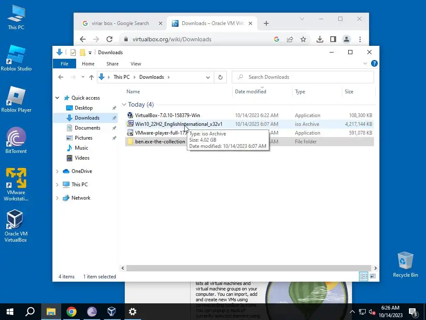The image size is (426, 320).
Task: Launch Roblox Player desktop shortcut
Action: 16,99
